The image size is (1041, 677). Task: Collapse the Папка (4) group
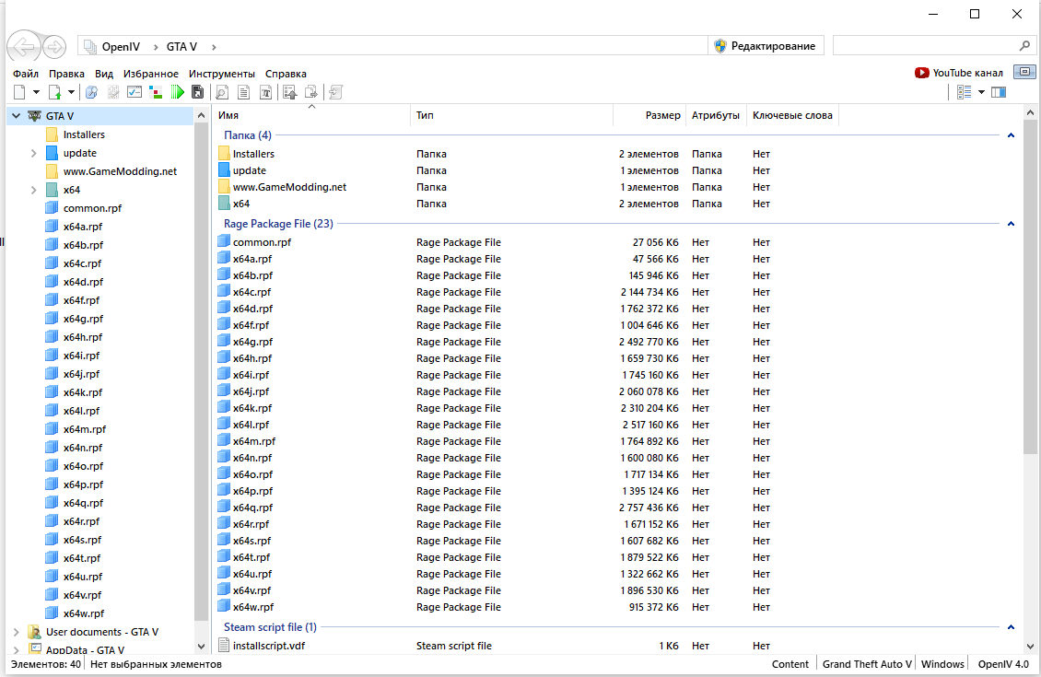pos(1011,135)
